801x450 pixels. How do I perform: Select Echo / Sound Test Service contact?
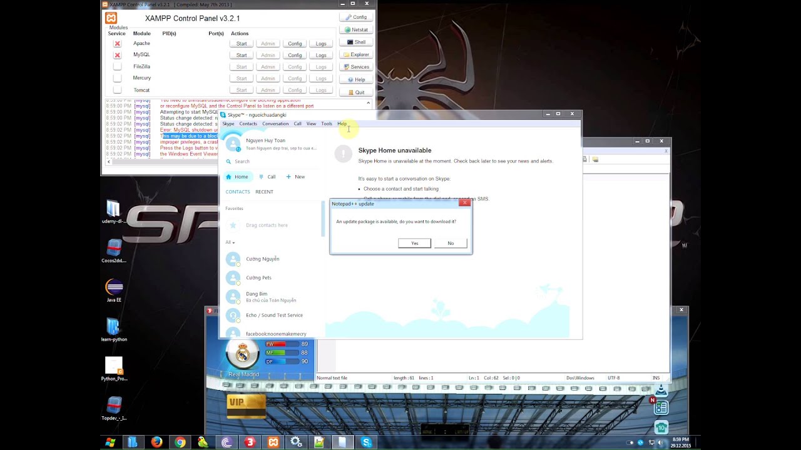pyautogui.click(x=272, y=315)
